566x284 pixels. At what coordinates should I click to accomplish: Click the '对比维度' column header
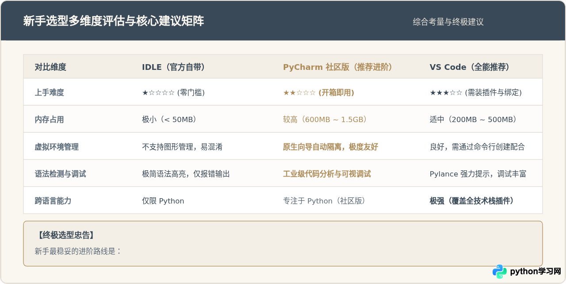[x=50, y=67]
